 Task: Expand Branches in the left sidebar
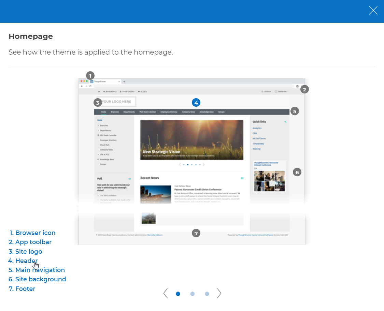[x=98, y=125]
